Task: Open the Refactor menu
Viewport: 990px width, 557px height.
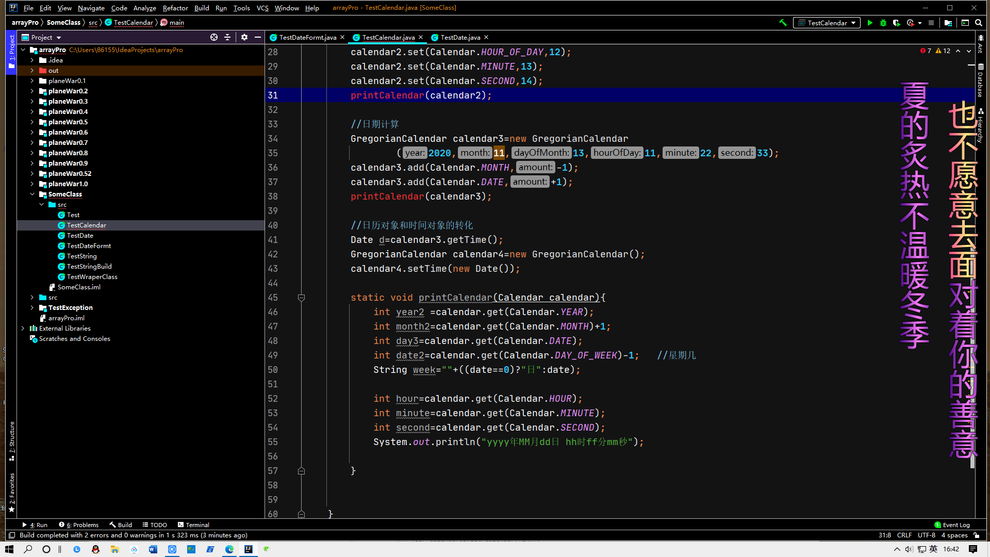Action: click(x=175, y=8)
